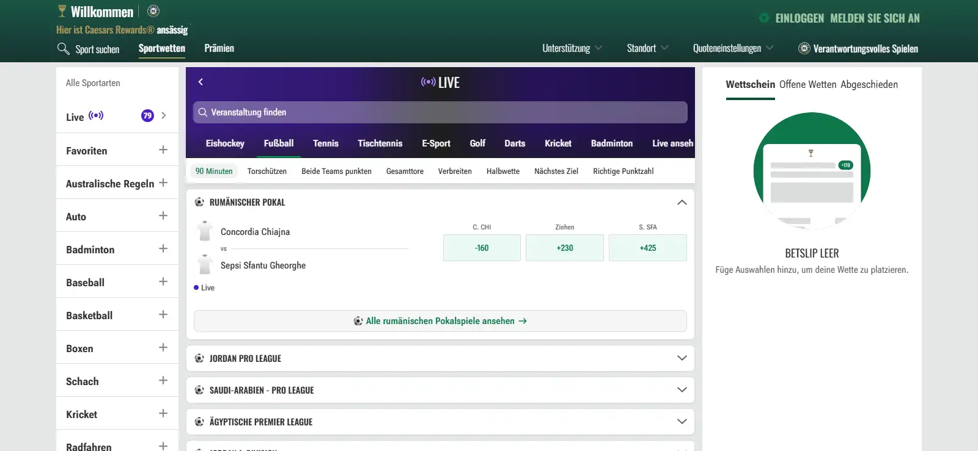Image resolution: width=978 pixels, height=451 pixels.
Task: Open the Offene Wetten tab
Action: pos(807,84)
